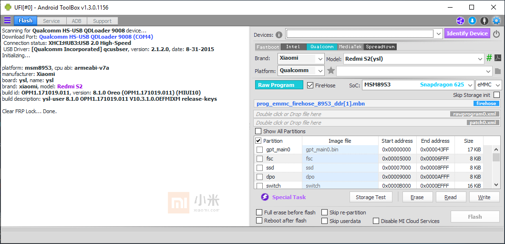The height and width of the screenshot is (244, 505).
Task: Select the Fastboot mode tab
Action: point(268,47)
